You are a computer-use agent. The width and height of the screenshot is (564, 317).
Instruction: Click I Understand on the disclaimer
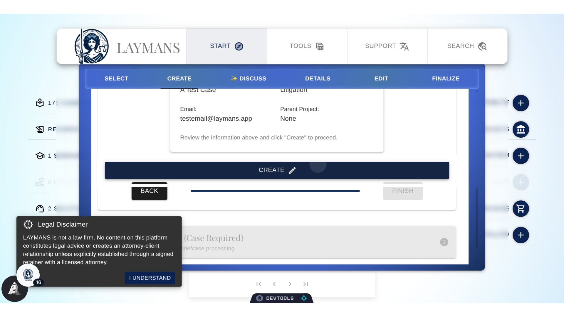(x=150, y=278)
